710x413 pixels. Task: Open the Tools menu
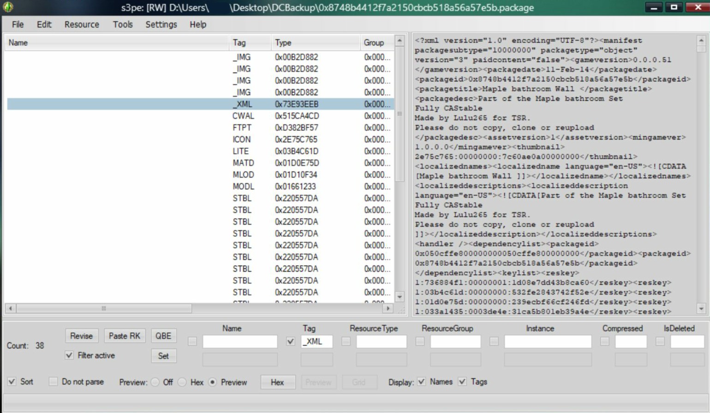(123, 24)
